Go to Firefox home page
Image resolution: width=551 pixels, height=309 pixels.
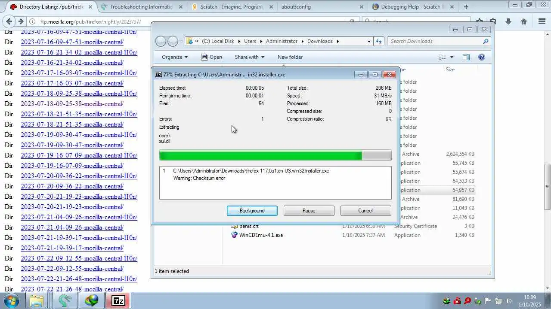[x=524, y=21]
